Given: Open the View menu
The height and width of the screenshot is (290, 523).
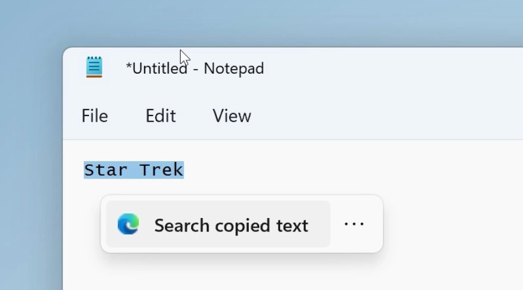Looking at the screenshot, I should [x=232, y=116].
